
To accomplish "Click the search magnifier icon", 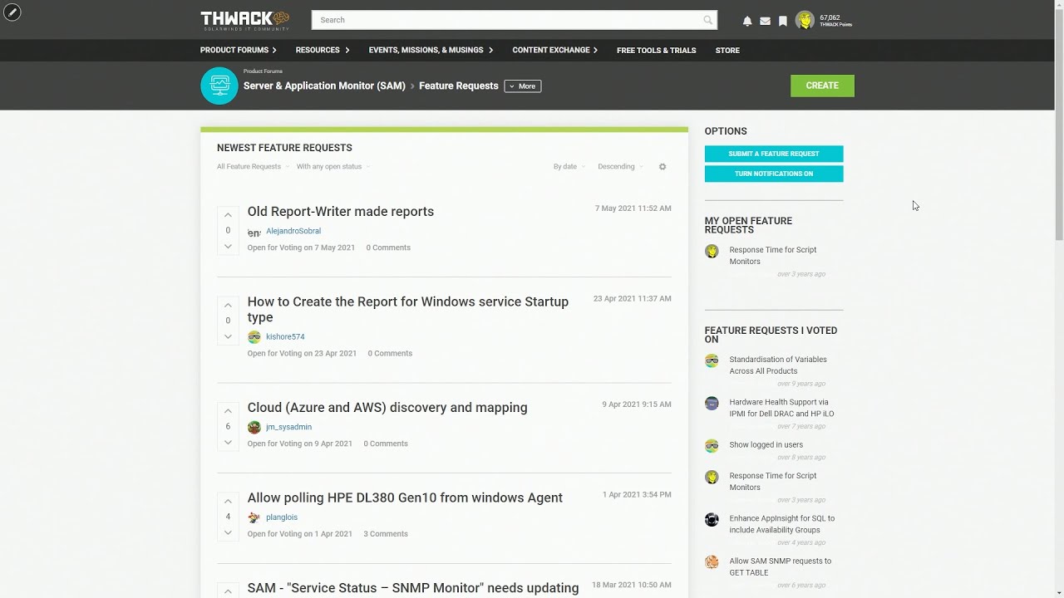I will (707, 20).
